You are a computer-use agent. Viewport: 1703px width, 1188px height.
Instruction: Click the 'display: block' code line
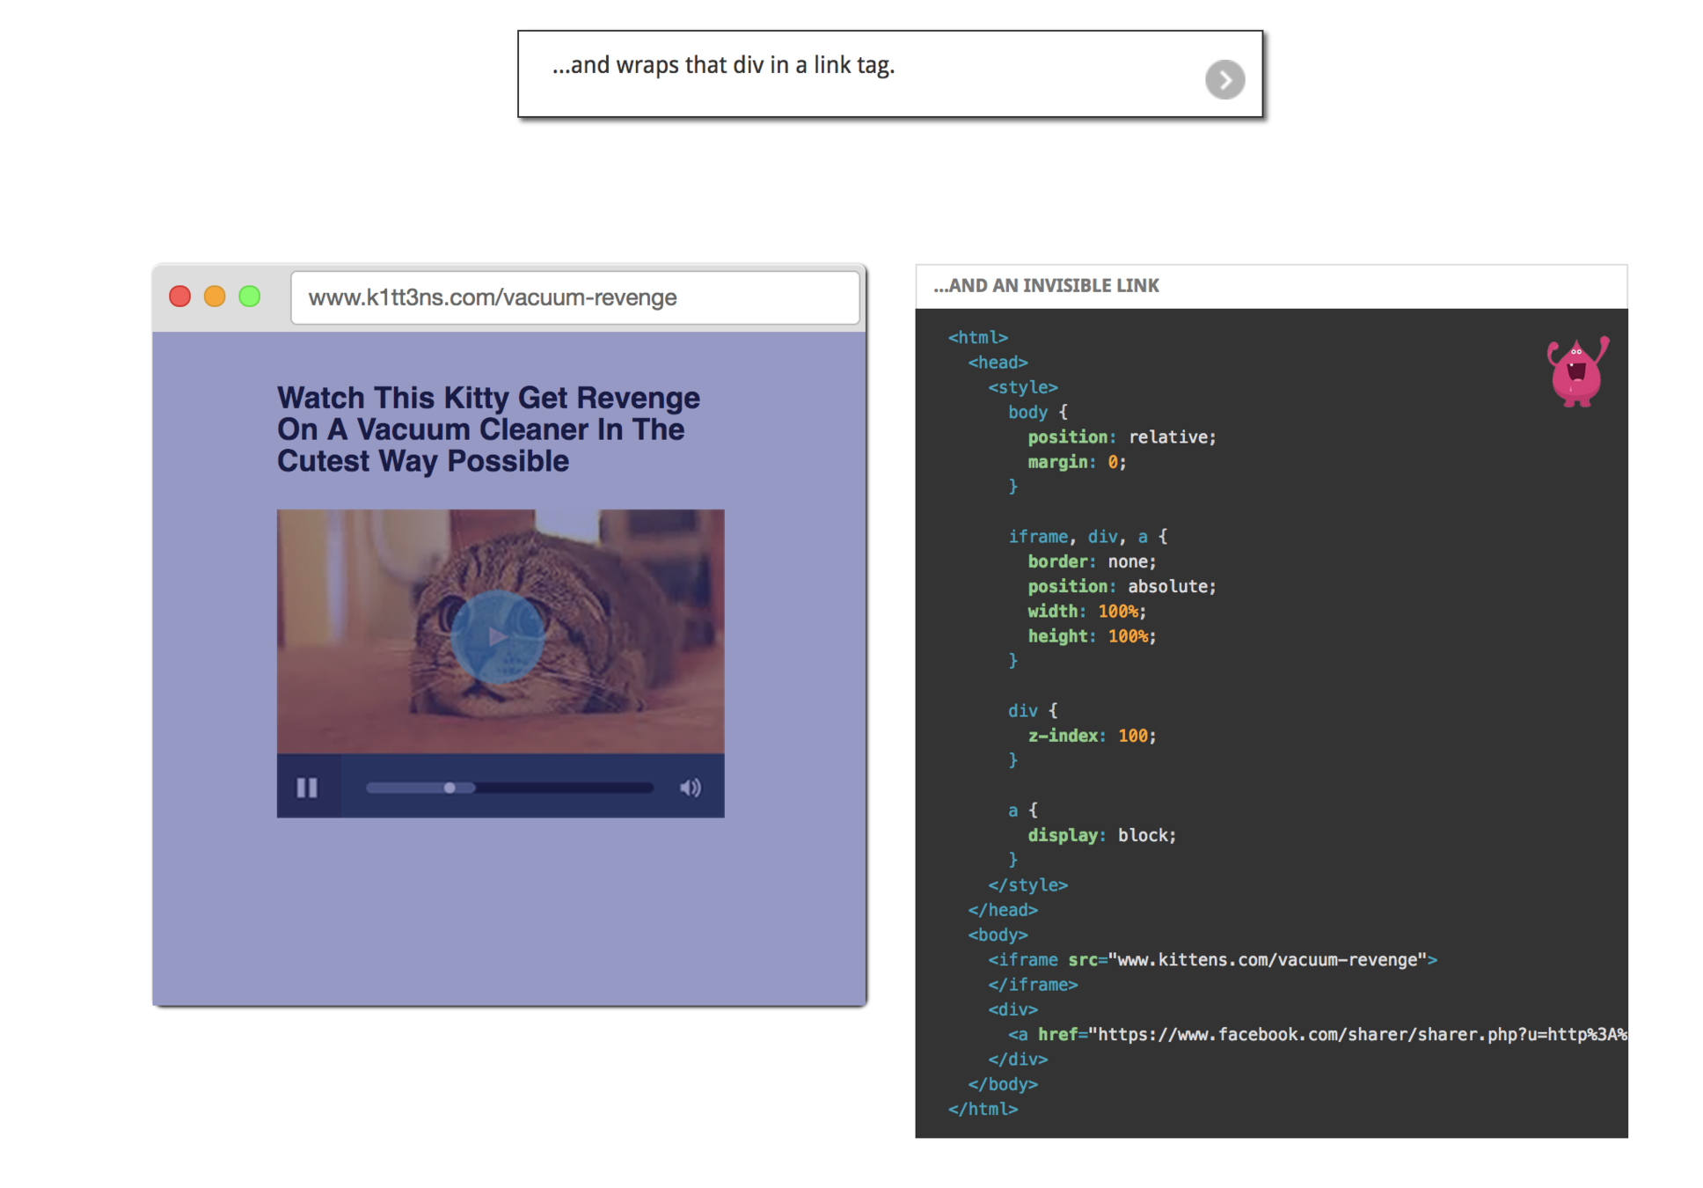[x=1100, y=835]
